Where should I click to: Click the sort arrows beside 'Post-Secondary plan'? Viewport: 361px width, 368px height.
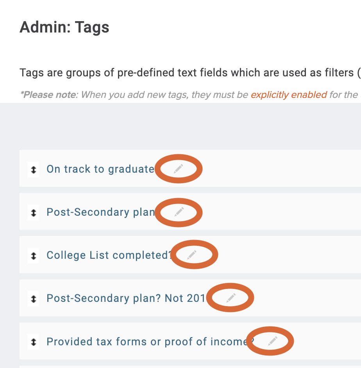pyautogui.click(x=34, y=213)
